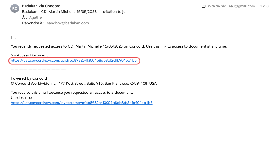
Task: Click the ">> Access Document" heading text
Action: pos(29,55)
